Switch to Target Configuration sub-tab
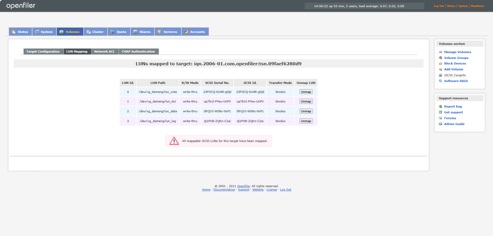The height and width of the screenshot is (236, 493). (43, 52)
